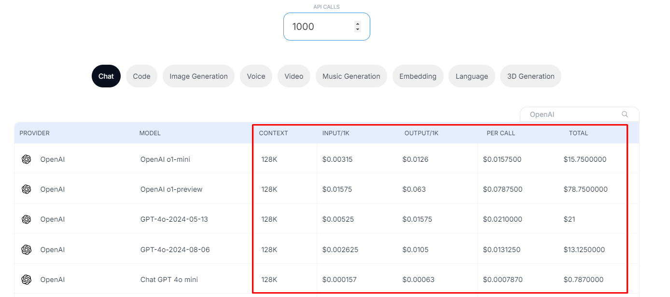The width and height of the screenshot is (670, 297).
Task: Click the $13.1250000 total value
Action: (x=584, y=250)
